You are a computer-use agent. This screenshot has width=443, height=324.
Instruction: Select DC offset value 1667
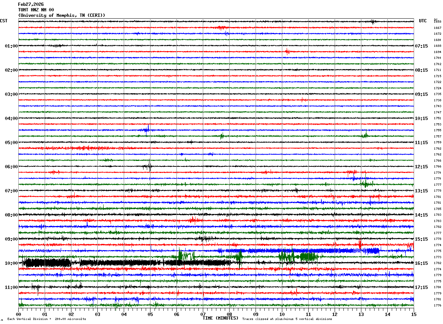(x=438, y=28)
